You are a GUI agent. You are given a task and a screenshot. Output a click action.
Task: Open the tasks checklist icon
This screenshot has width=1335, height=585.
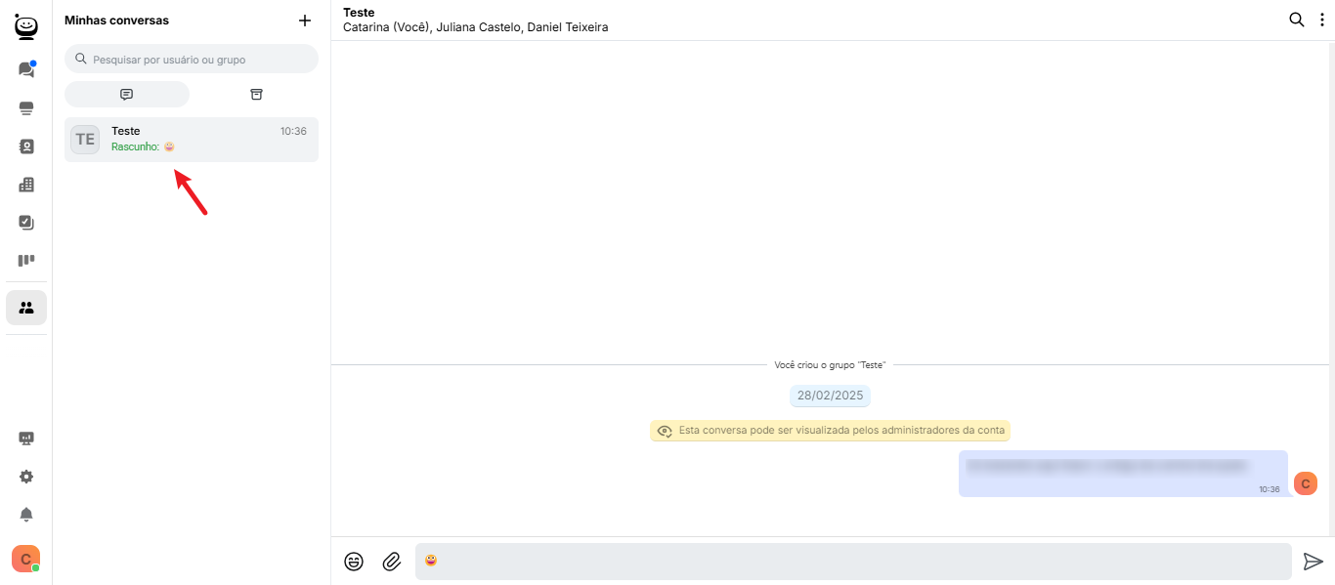(26, 223)
